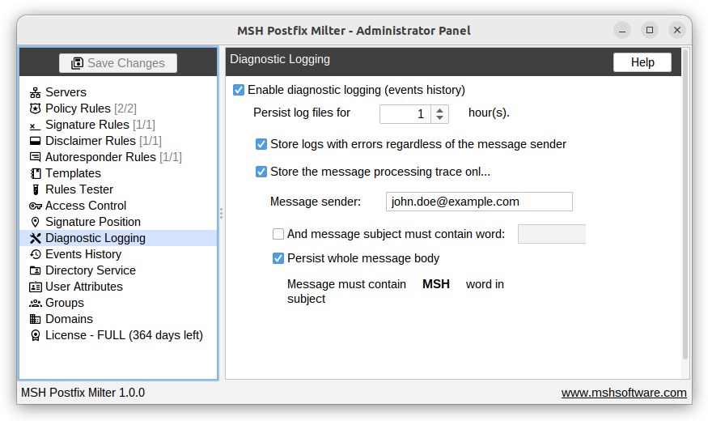Decrease persist log hours with down arrow

click(x=440, y=118)
